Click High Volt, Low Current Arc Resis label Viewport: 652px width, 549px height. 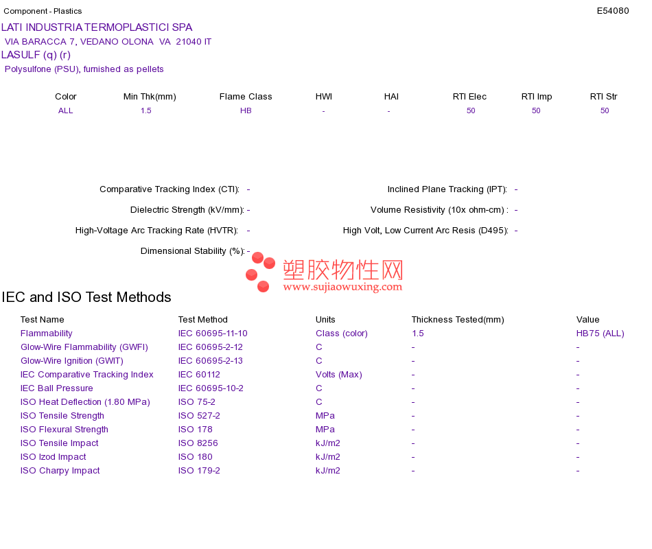[426, 231]
